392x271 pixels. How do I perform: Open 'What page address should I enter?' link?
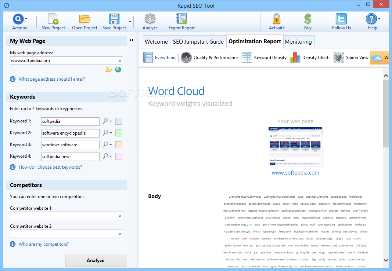coord(52,79)
